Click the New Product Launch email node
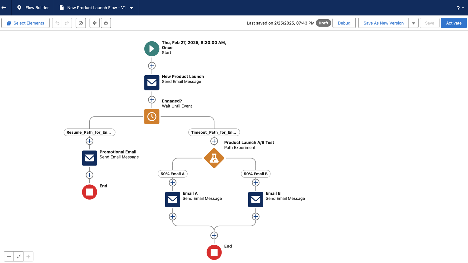This screenshot has height=263, width=468. pos(152,83)
